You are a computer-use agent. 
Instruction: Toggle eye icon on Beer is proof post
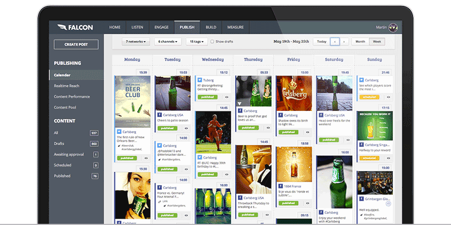click(x=267, y=128)
